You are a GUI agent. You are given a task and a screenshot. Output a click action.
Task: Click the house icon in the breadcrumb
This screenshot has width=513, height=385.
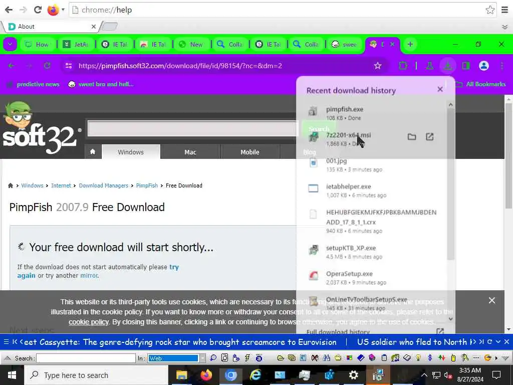click(11, 185)
